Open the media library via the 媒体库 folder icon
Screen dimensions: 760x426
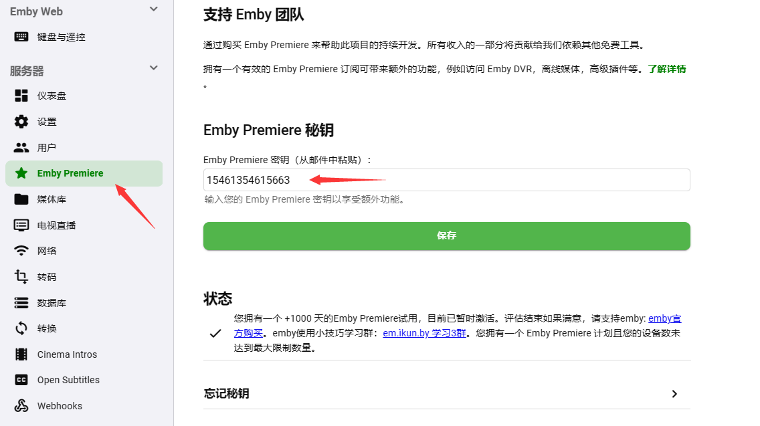[x=21, y=199]
